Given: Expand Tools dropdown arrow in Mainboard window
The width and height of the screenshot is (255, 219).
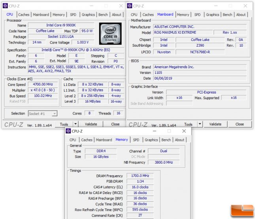Looking at the screenshot, I should click(200, 124).
